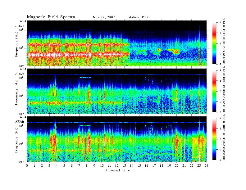Viewport: 246px width, 190px height.
Task: Click hour 23 on the Universal Time axis
Action: [199, 165]
